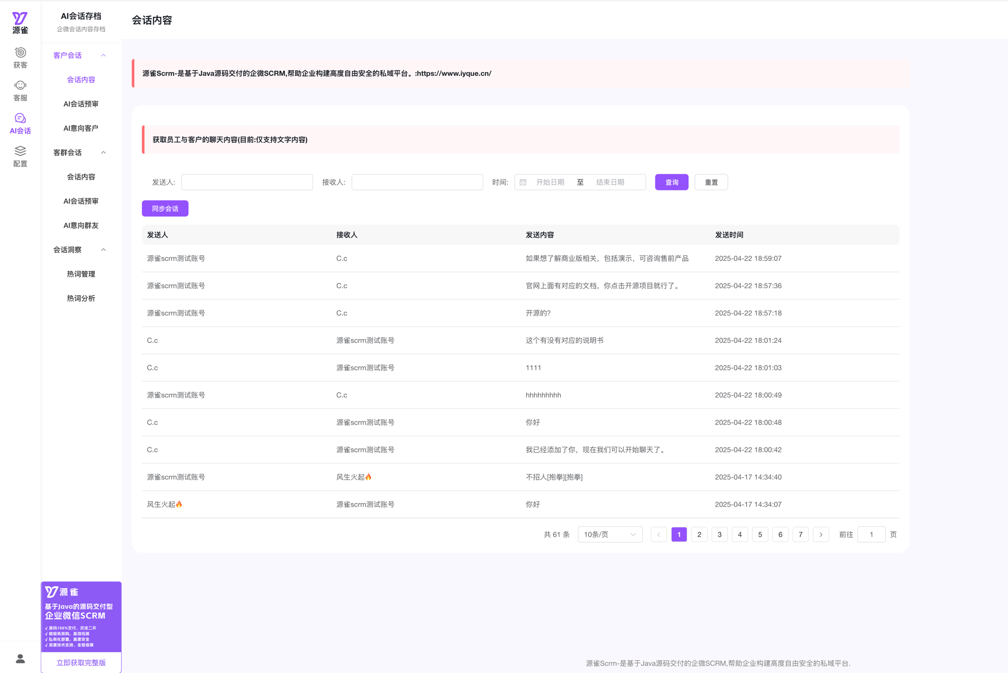
Task: Click the 发送时间 column header
Action: point(729,235)
